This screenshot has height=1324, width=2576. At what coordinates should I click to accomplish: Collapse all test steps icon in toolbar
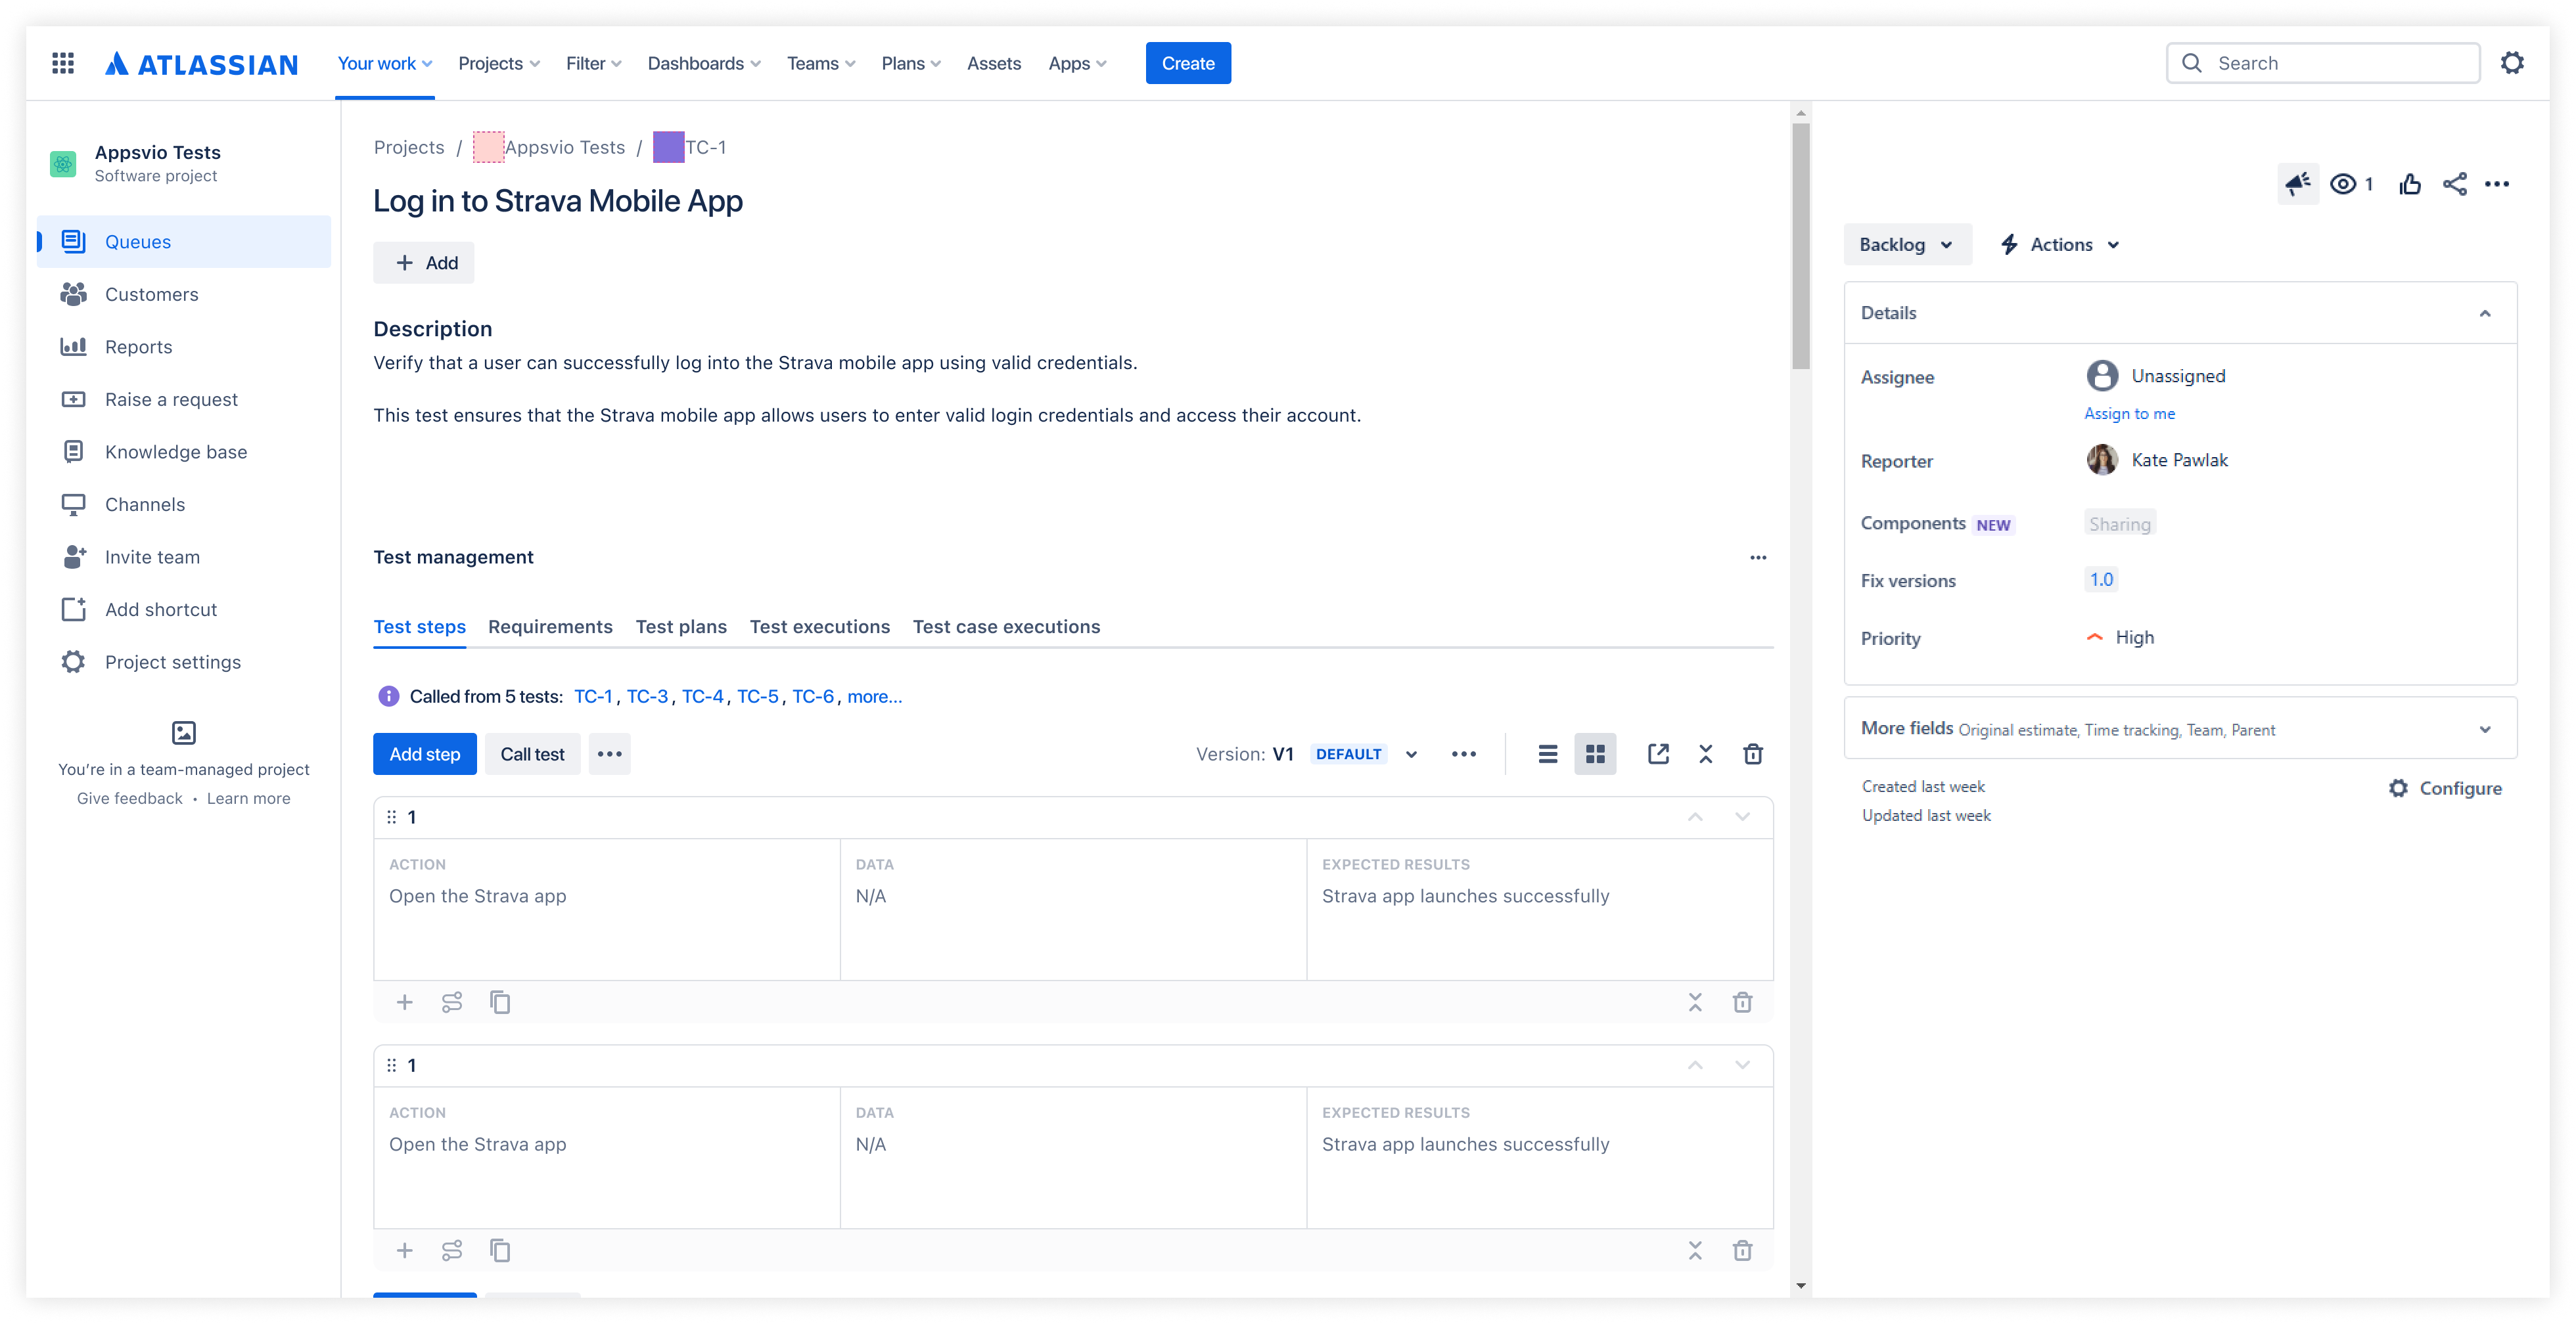(x=1705, y=755)
